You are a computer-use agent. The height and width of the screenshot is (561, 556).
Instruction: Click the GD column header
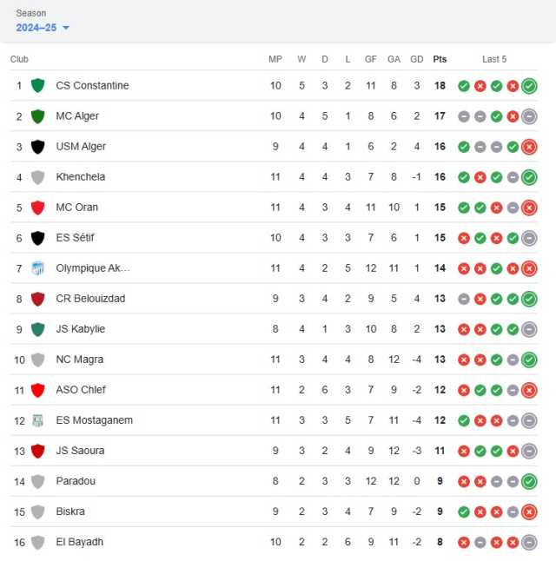[x=417, y=59]
